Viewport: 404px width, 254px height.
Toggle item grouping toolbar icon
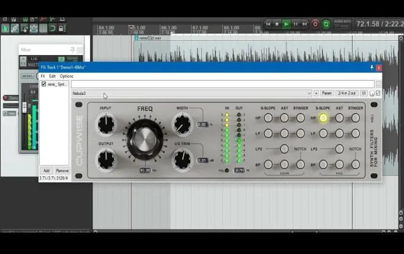pos(15,28)
